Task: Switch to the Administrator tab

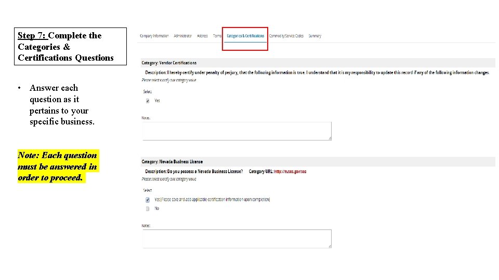Action: [x=182, y=36]
